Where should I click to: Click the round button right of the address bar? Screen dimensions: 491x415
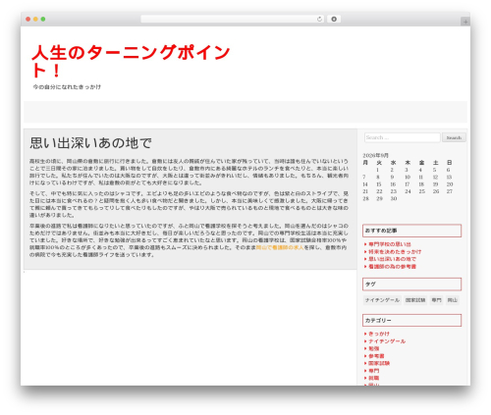pos(334,19)
